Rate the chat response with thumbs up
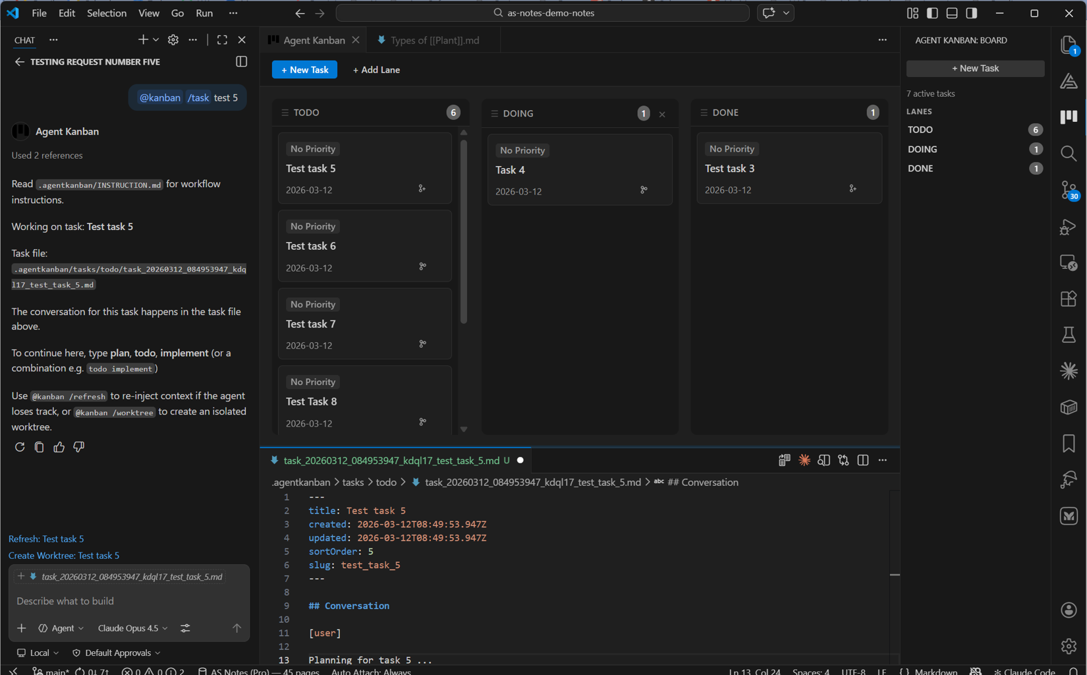 [59, 447]
